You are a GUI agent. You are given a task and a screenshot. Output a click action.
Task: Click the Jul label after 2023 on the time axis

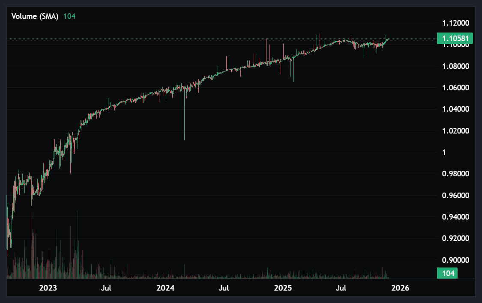coord(106,288)
